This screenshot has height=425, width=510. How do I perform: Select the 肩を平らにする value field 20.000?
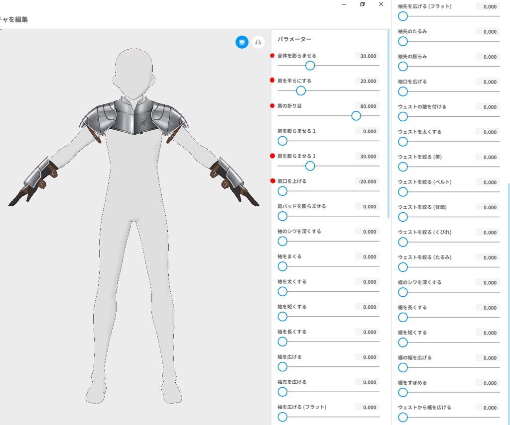(x=367, y=81)
